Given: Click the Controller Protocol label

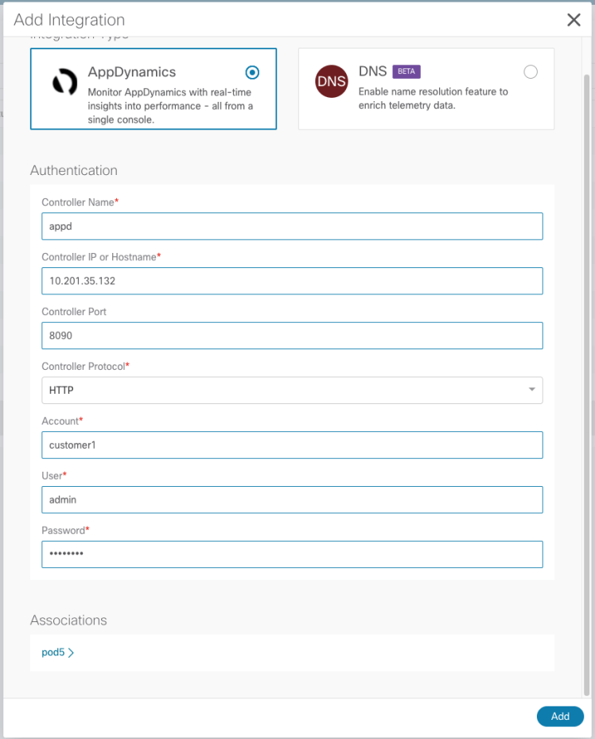Looking at the screenshot, I should [85, 366].
